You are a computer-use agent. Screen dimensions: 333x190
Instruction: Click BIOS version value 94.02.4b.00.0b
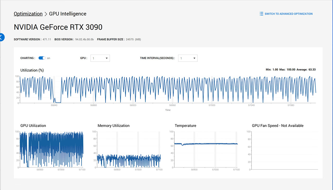(x=84, y=40)
